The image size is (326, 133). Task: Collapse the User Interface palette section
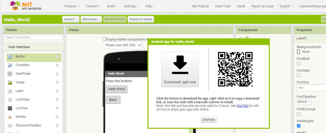[x=33, y=47]
